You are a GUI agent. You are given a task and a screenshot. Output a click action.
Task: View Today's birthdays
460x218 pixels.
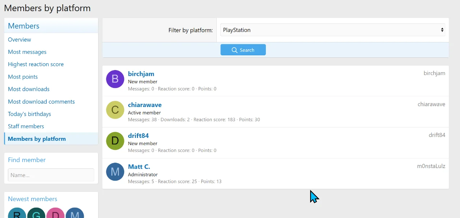29,114
